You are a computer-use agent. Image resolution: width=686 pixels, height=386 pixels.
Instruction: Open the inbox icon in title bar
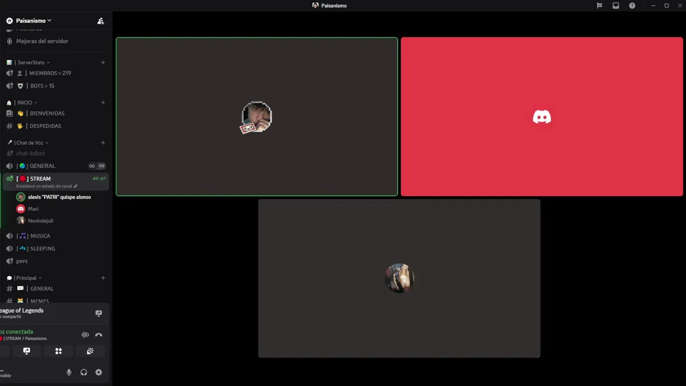coord(616,5)
